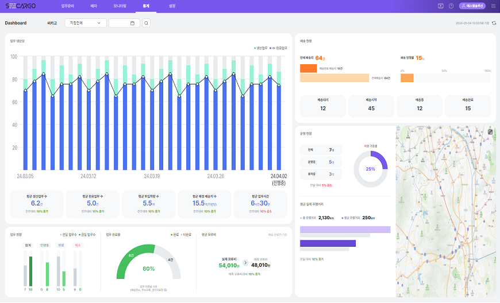The width and height of the screenshot is (500, 303).
Task: Go to the 업무준비 menu
Action: tap(68, 6)
